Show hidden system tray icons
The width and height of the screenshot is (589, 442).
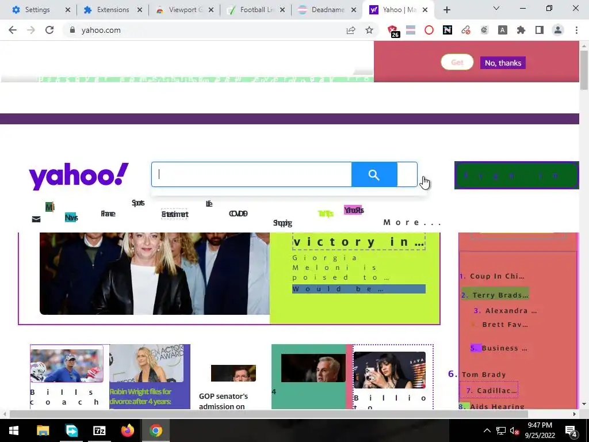487,430
